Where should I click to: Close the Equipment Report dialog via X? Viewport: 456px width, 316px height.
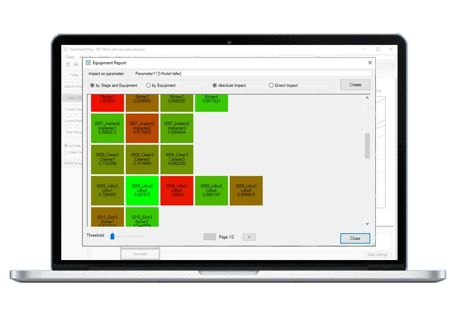point(370,63)
